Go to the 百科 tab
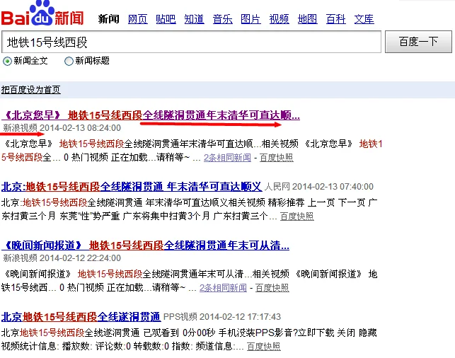 [335, 19]
